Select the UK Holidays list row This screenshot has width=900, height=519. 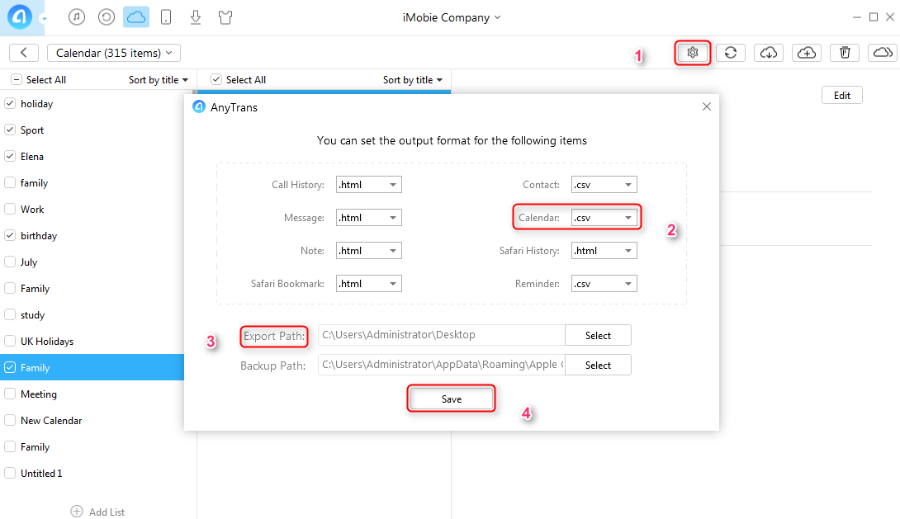click(x=92, y=341)
